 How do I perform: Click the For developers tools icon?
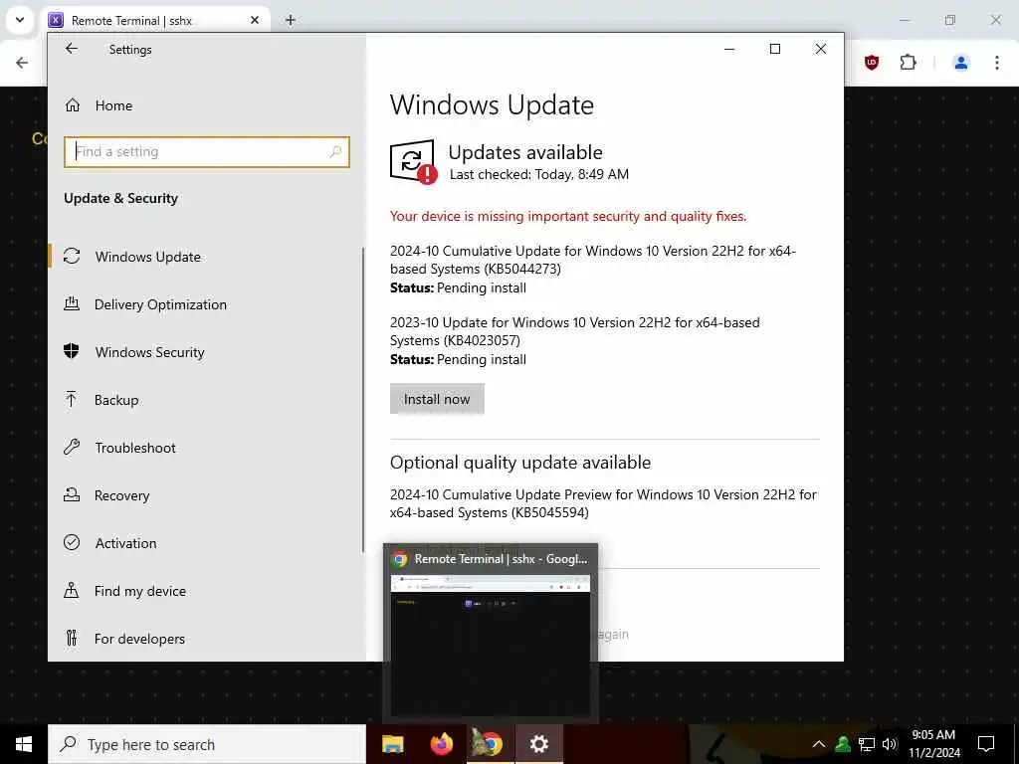pos(72,638)
